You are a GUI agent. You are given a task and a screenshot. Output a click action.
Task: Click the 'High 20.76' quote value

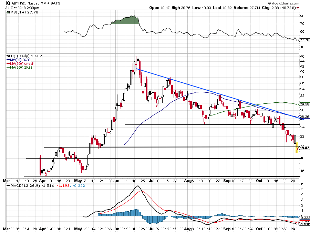click(181, 8)
